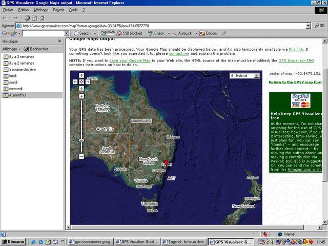Click the Démarrer start button
The height and width of the screenshot is (246, 328).
click(x=13, y=242)
